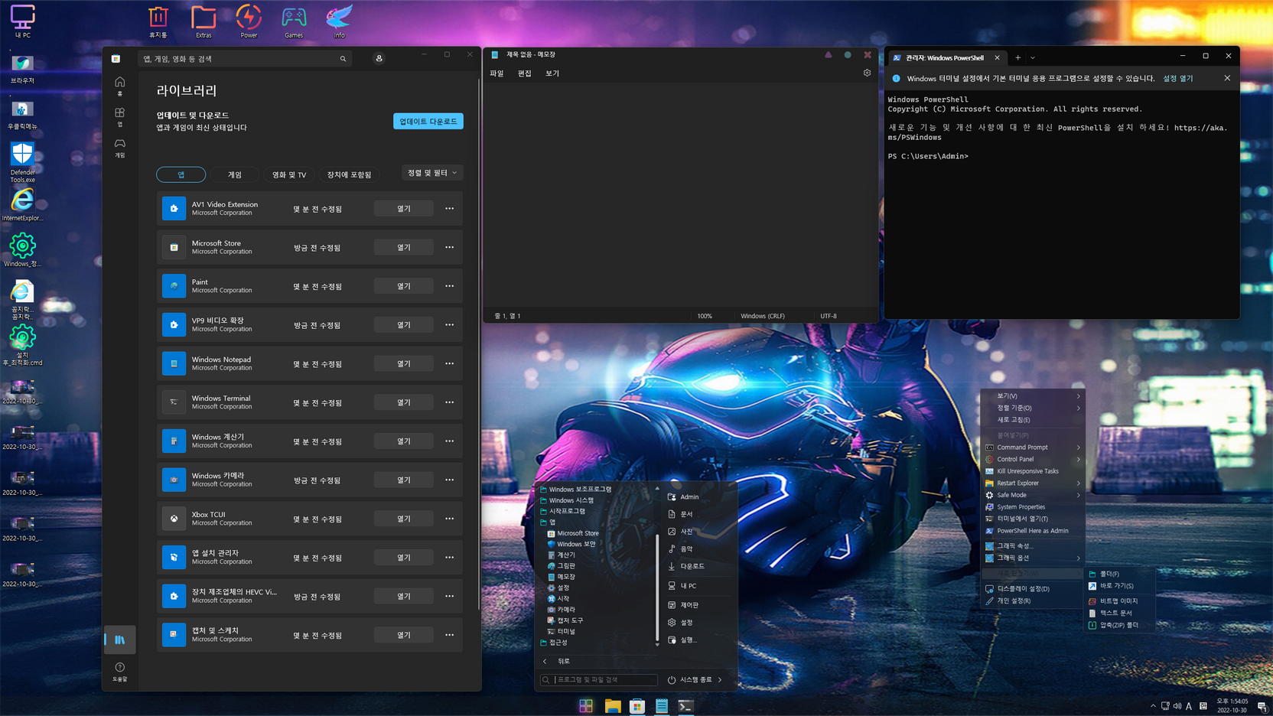Open the Apps sidebar icon in Store
Screen dimensions: 1273x716
coord(120,116)
